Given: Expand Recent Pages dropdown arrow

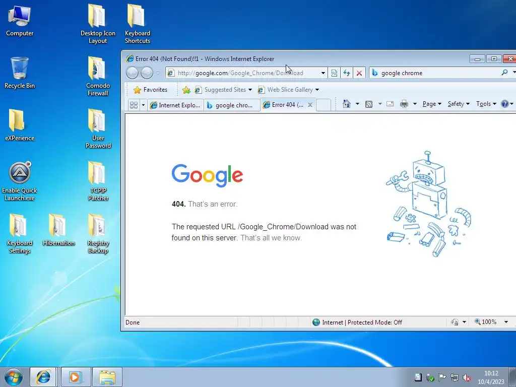Looking at the screenshot, I should pyautogui.click(x=158, y=73).
